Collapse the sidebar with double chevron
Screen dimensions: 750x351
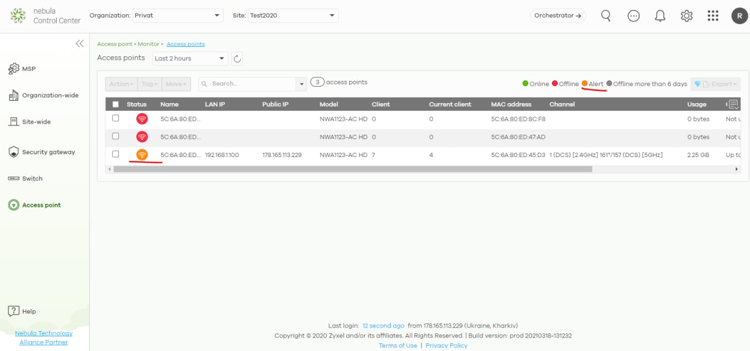(80, 43)
